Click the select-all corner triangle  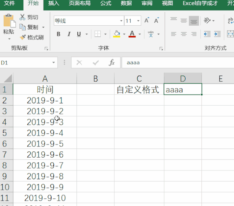click(8, 78)
